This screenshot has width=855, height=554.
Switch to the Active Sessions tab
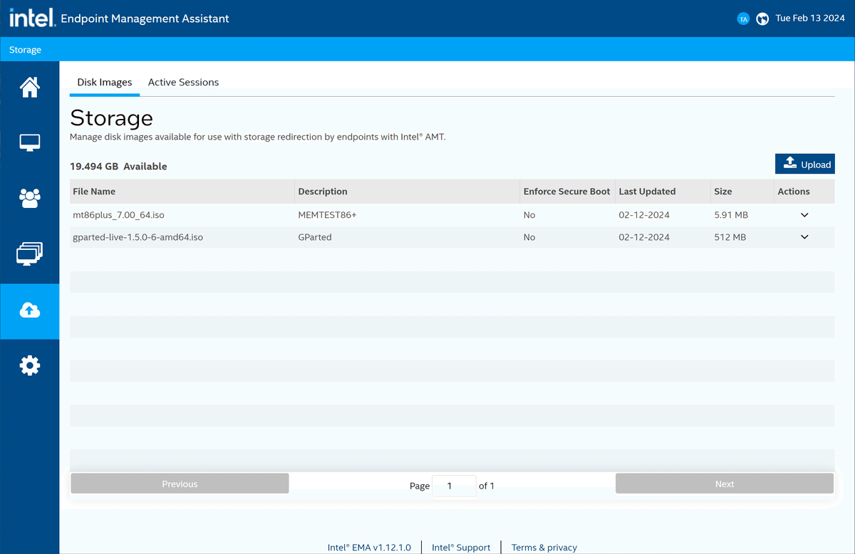[183, 82]
